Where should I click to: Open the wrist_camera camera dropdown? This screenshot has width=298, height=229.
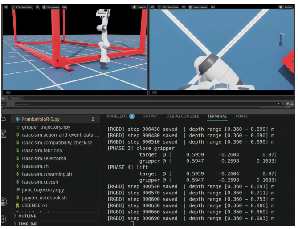click(x=198, y=7)
